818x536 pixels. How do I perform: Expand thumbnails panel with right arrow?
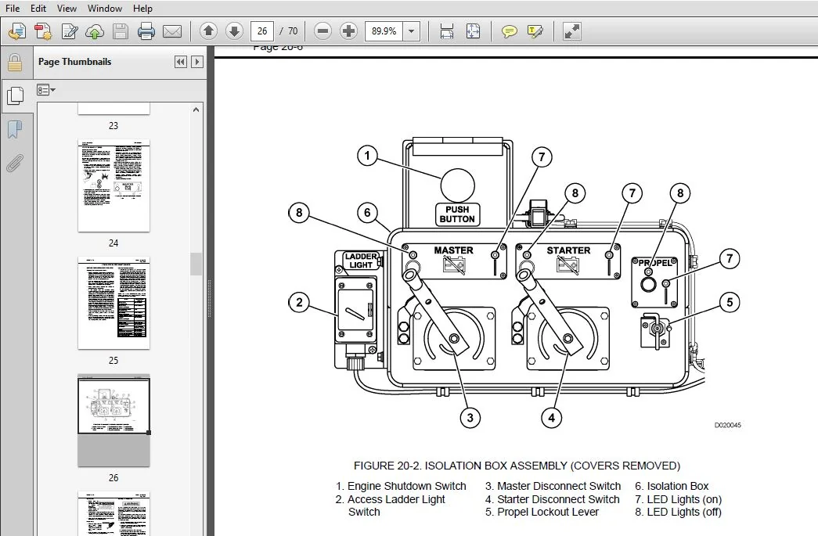(x=197, y=62)
